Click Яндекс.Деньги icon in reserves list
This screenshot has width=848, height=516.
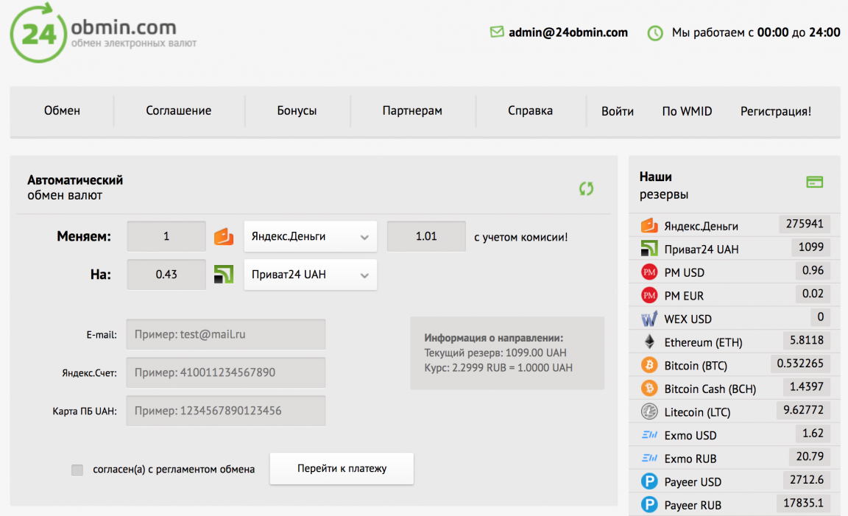point(649,225)
